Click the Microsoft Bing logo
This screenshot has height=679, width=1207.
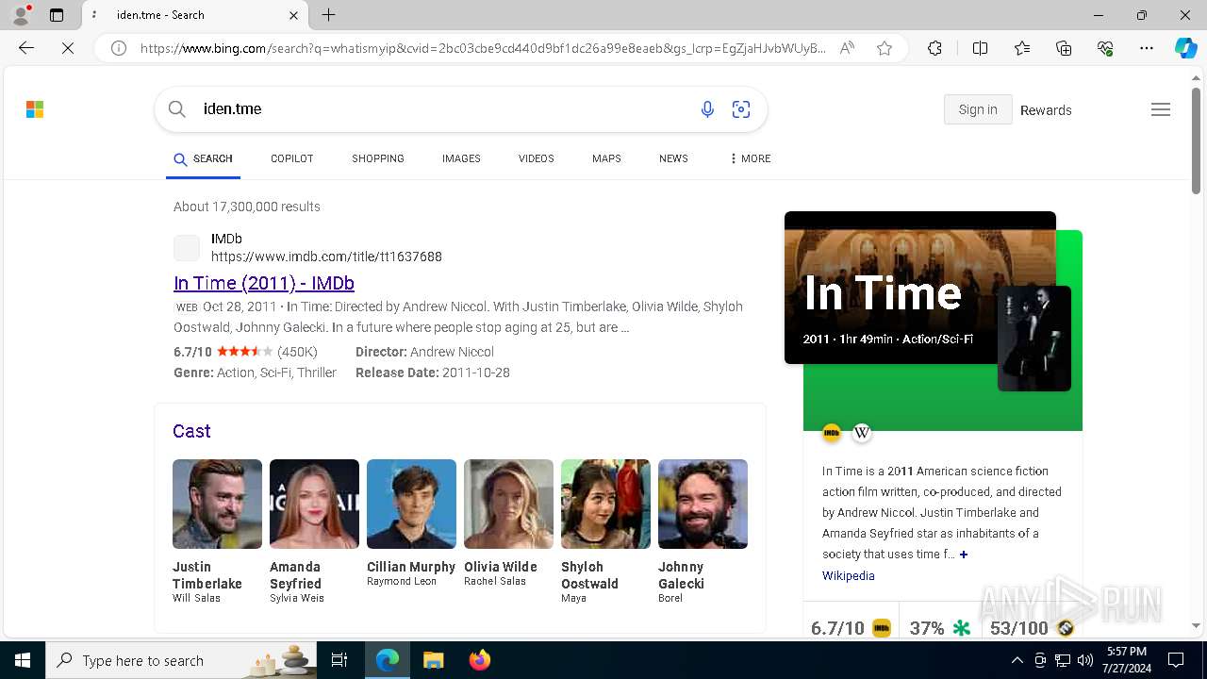(x=35, y=109)
